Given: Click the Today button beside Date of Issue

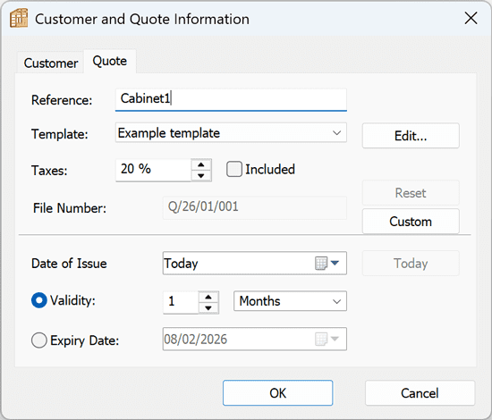Looking at the screenshot, I should (x=411, y=263).
